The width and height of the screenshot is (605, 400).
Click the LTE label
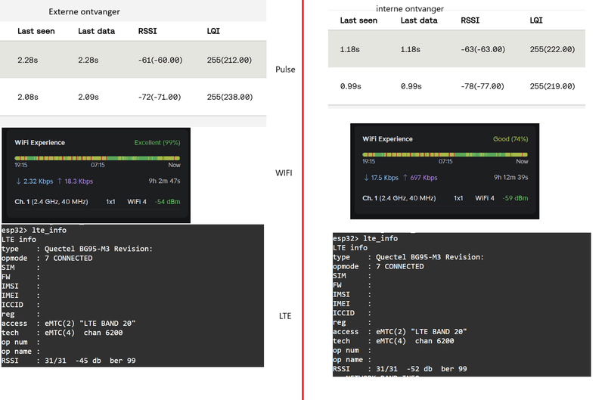[x=285, y=316]
